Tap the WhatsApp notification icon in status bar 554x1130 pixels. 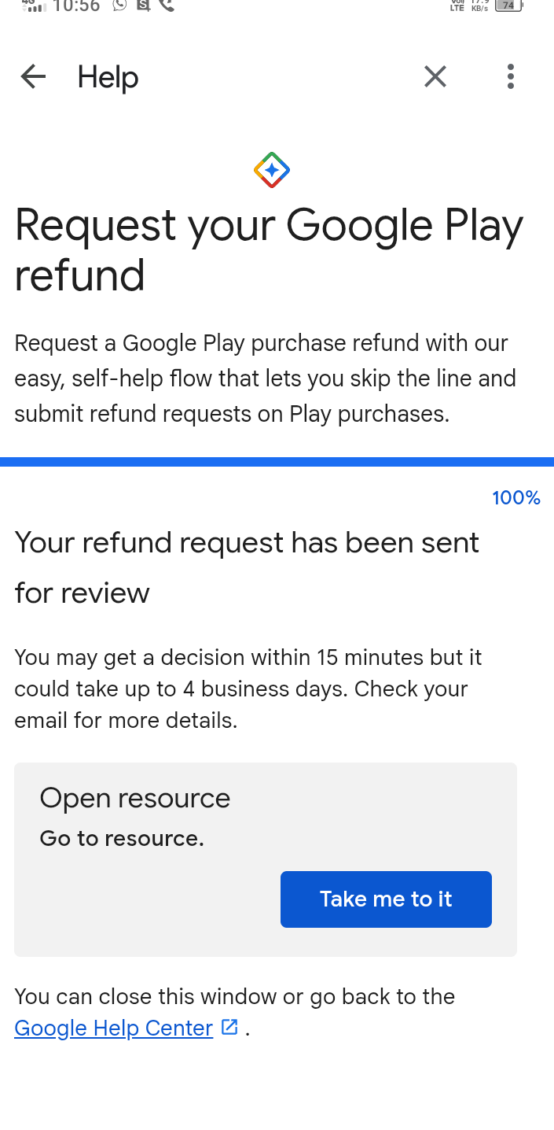click(119, 5)
